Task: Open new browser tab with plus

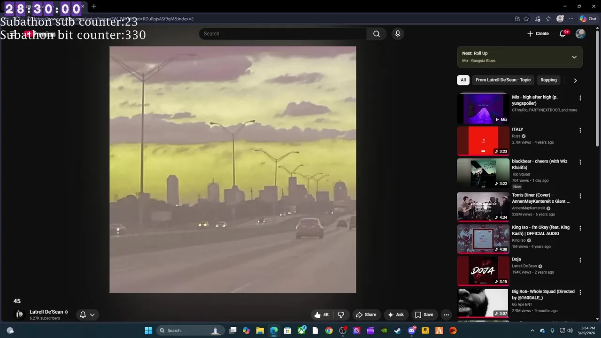Action: [x=94, y=6]
